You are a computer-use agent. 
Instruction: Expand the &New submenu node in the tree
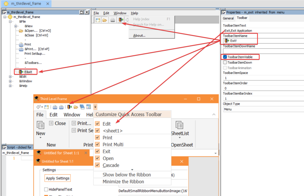[x=16, y=26]
